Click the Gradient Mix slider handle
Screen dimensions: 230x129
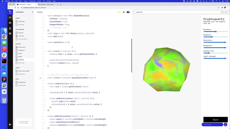(x=209, y=53)
